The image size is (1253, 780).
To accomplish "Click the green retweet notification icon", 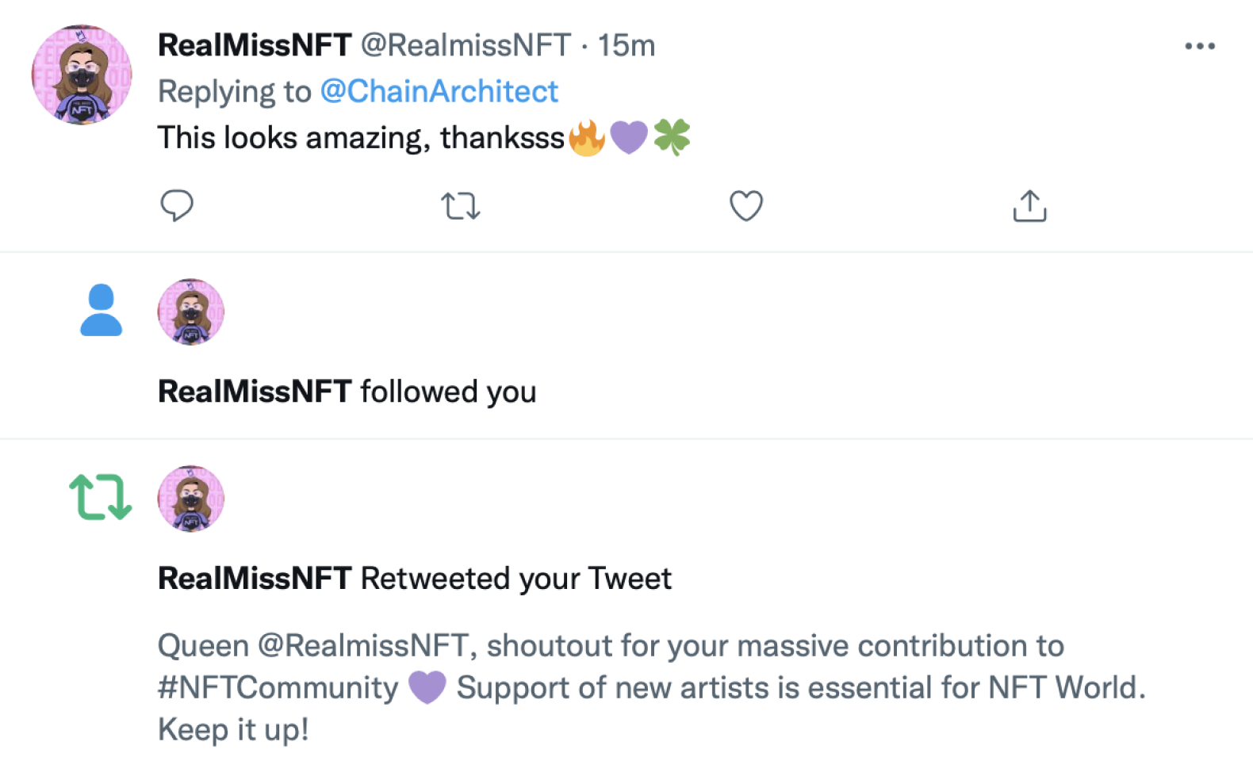I will [x=101, y=497].
